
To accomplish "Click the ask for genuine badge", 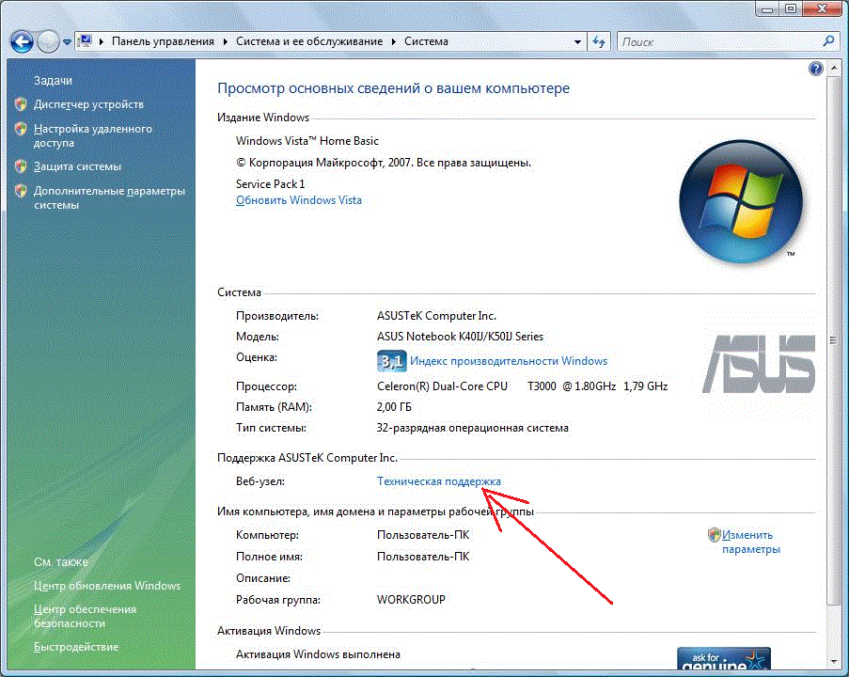I will tap(723, 658).
